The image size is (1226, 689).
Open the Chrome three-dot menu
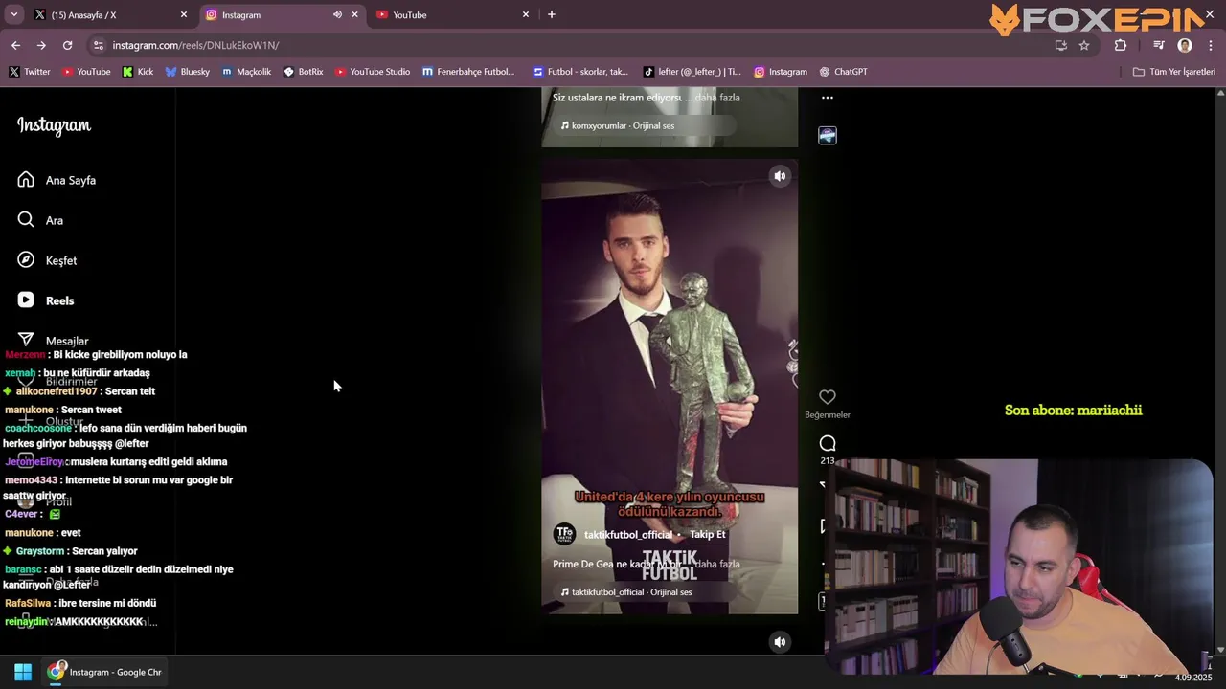click(1212, 45)
